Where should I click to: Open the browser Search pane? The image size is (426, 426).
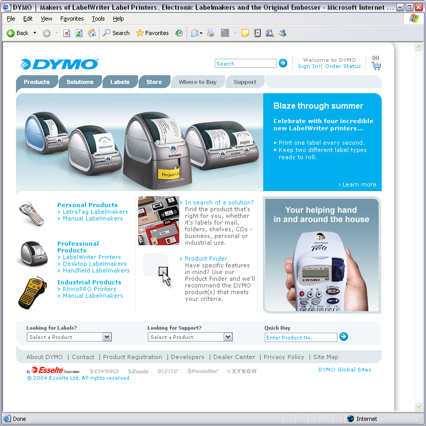click(116, 33)
